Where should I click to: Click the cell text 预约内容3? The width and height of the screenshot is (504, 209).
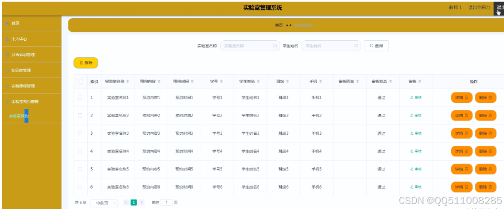(151, 133)
